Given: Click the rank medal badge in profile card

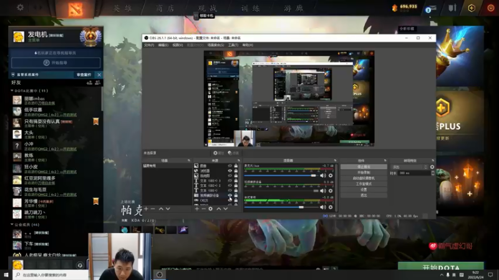Looking at the screenshot, I should pyautogui.click(x=90, y=37).
